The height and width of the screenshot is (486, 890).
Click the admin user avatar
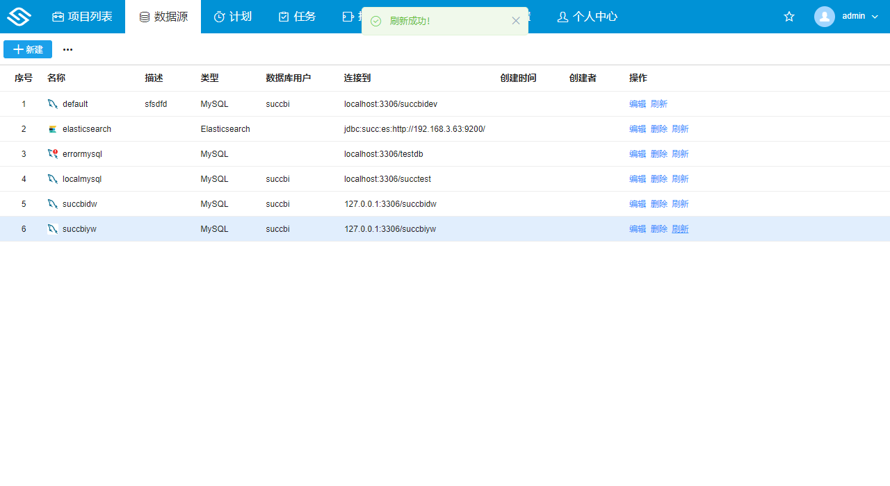[x=824, y=17]
